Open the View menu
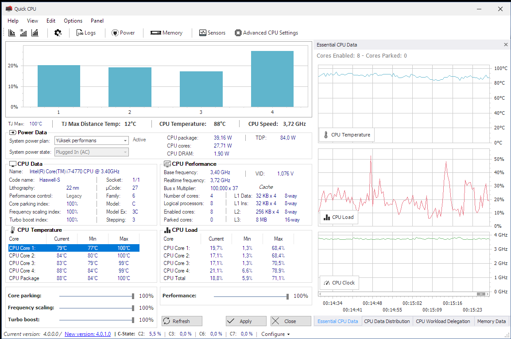Screen dimensions: 511x339 coord(33,20)
